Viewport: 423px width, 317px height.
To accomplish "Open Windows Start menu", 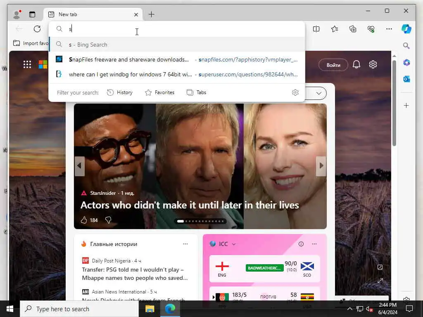I will coord(10,309).
